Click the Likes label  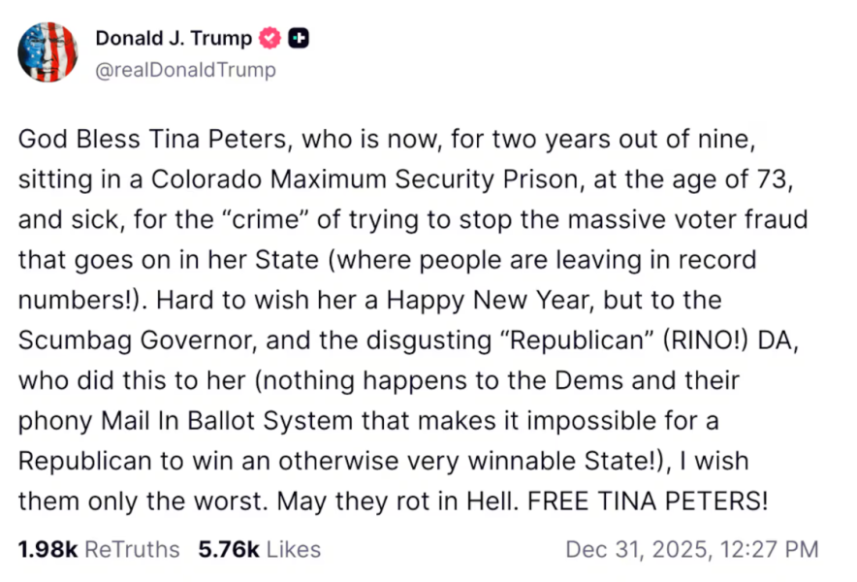pyautogui.click(x=293, y=550)
